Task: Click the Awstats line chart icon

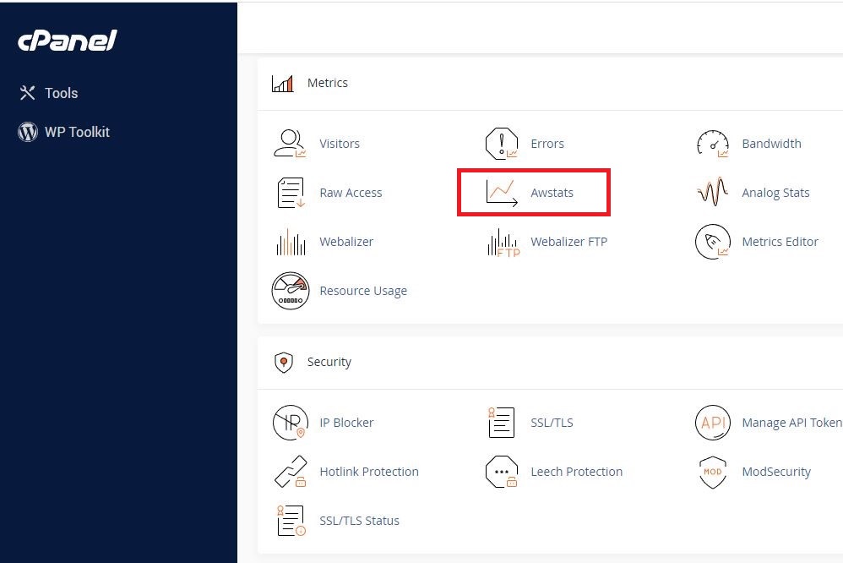Action: 502,193
